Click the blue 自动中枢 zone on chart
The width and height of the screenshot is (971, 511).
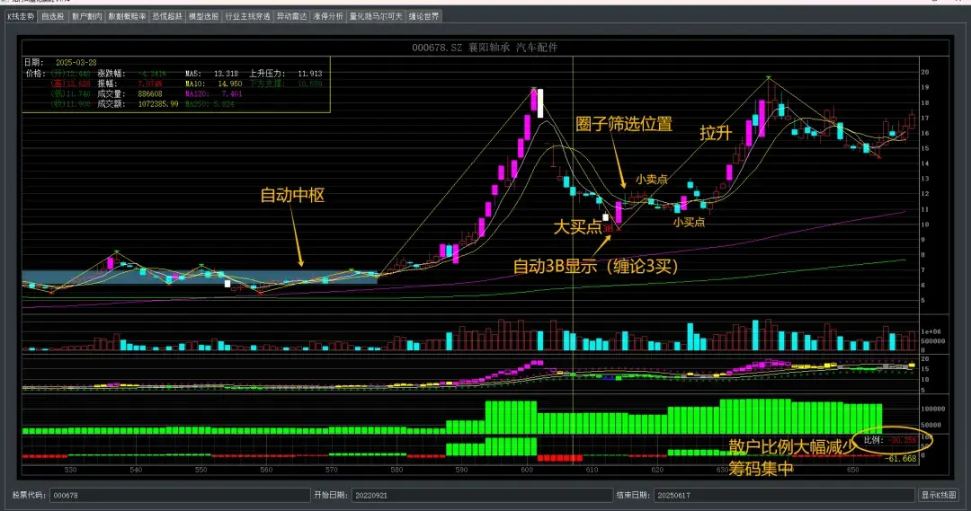198,277
